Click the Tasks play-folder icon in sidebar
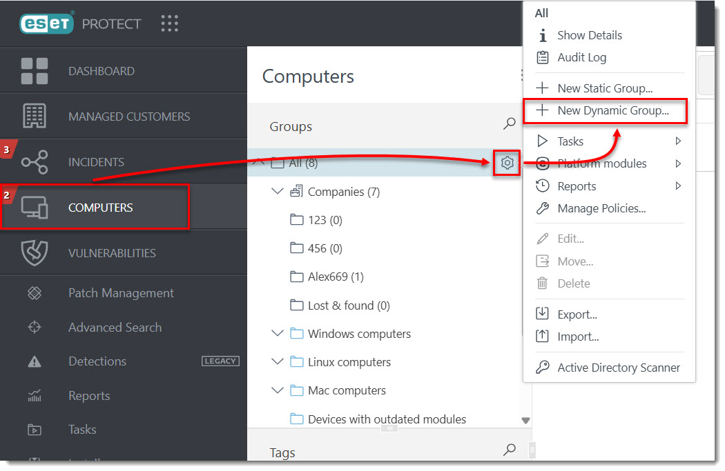The width and height of the screenshot is (725, 471). pyautogui.click(x=35, y=430)
